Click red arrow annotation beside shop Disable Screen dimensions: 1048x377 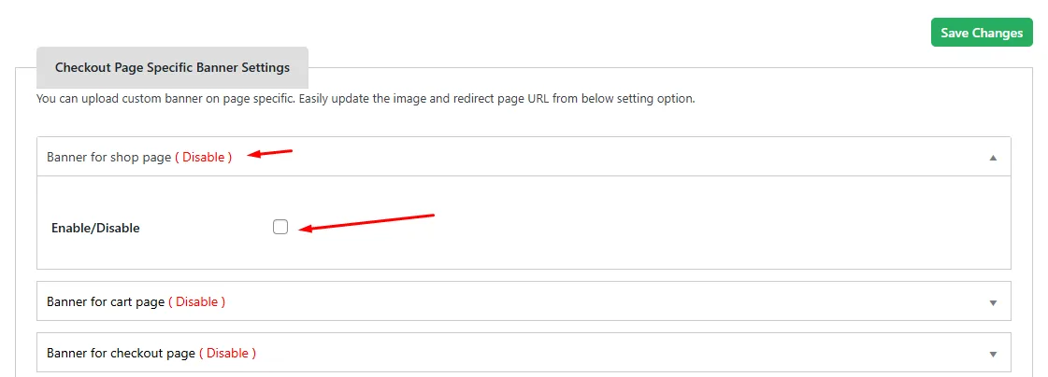270,153
